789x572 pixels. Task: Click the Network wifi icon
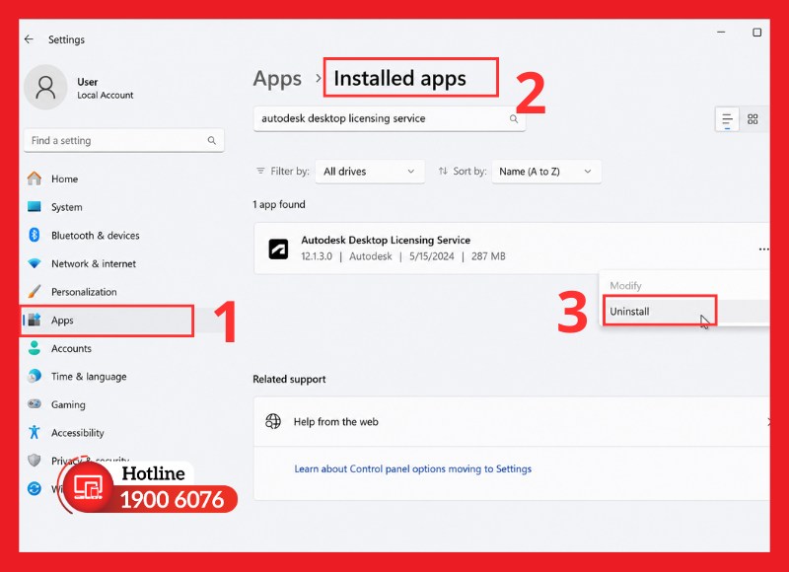[35, 263]
